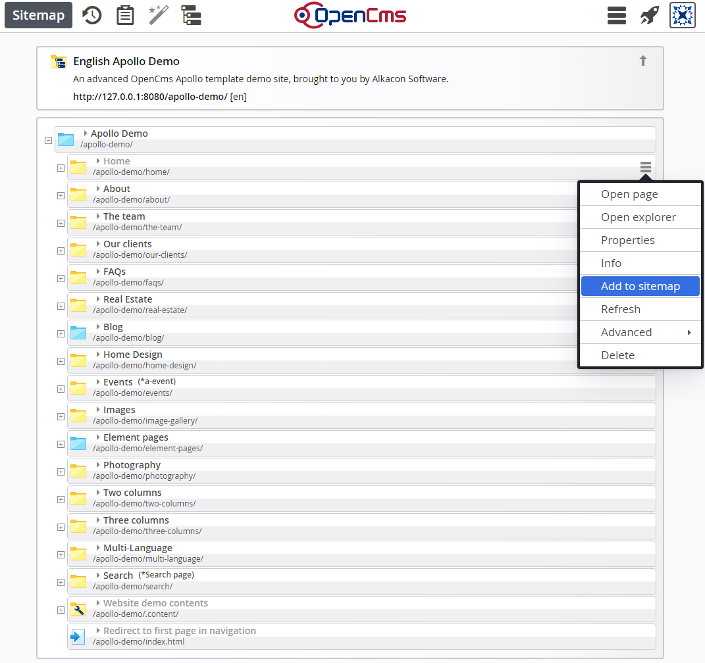The width and height of the screenshot is (705, 663).
Task: Expand the Blog tree node
Action: pos(61,333)
